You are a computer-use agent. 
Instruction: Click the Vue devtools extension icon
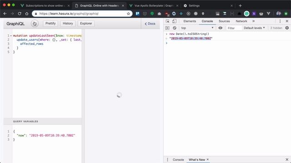click(x=268, y=14)
